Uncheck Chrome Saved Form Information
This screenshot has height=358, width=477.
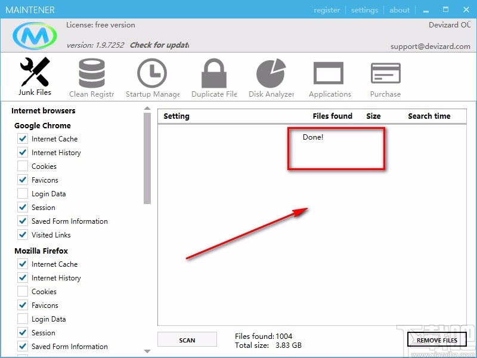(x=23, y=221)
